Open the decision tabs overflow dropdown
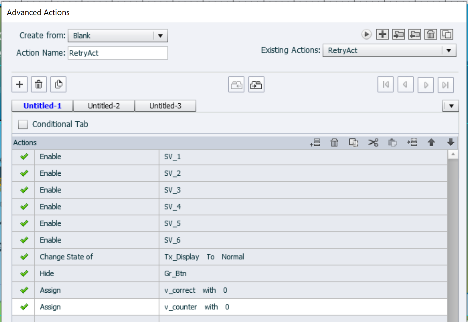 coord(451,106)
